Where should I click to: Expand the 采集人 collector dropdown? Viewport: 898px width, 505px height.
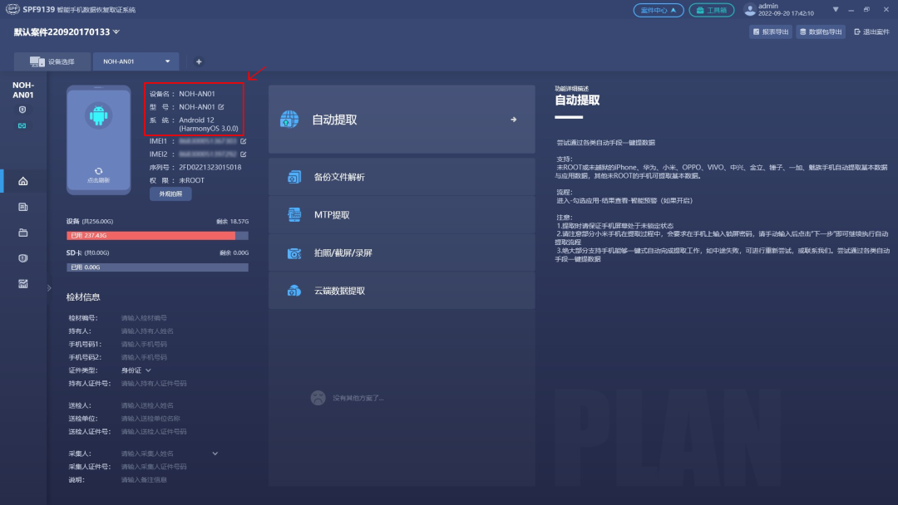(215, 453)
